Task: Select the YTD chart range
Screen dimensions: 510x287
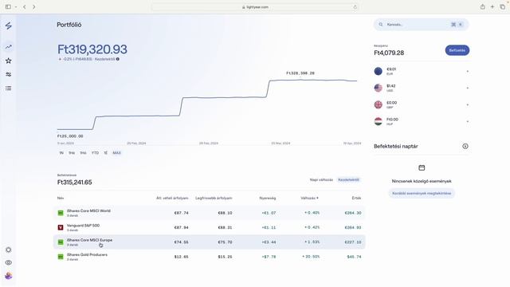Action: click(95, 153)
